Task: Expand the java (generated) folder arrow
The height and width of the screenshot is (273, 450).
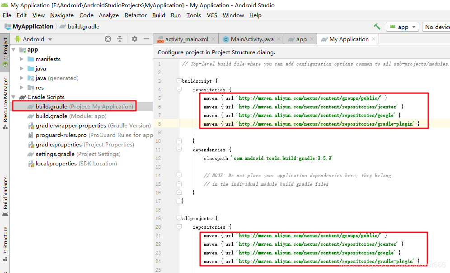Action: coord(22,78)
